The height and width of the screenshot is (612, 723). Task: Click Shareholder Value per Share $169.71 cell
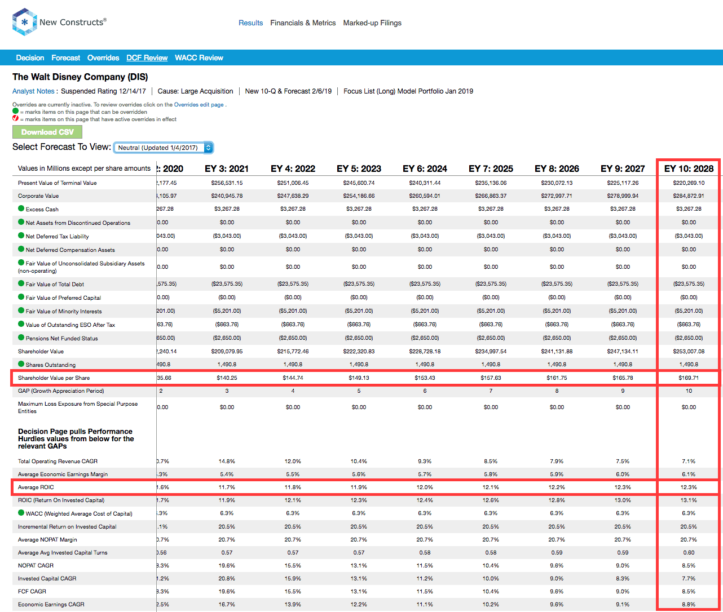pyautogui.click(x=689, y=378)
